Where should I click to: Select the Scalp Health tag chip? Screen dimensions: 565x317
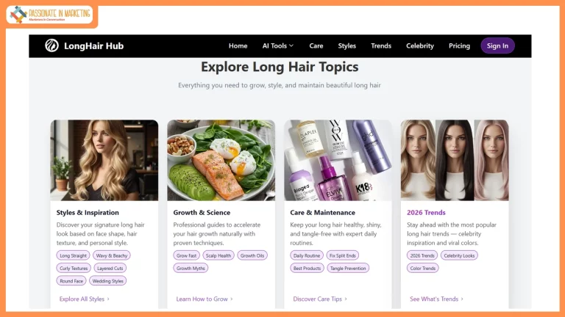[218, 255]
